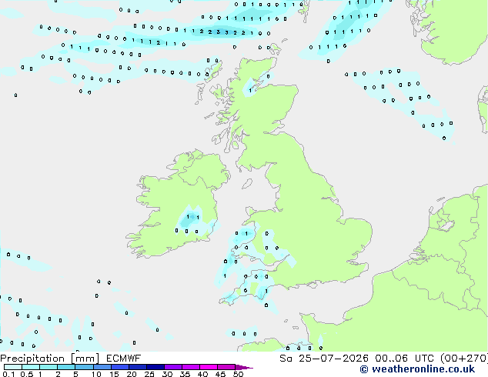Viewport: 488px width, 377px height.
Task: Pick the 35–40 mm legend swatch
Action: (x=191, y=367)
